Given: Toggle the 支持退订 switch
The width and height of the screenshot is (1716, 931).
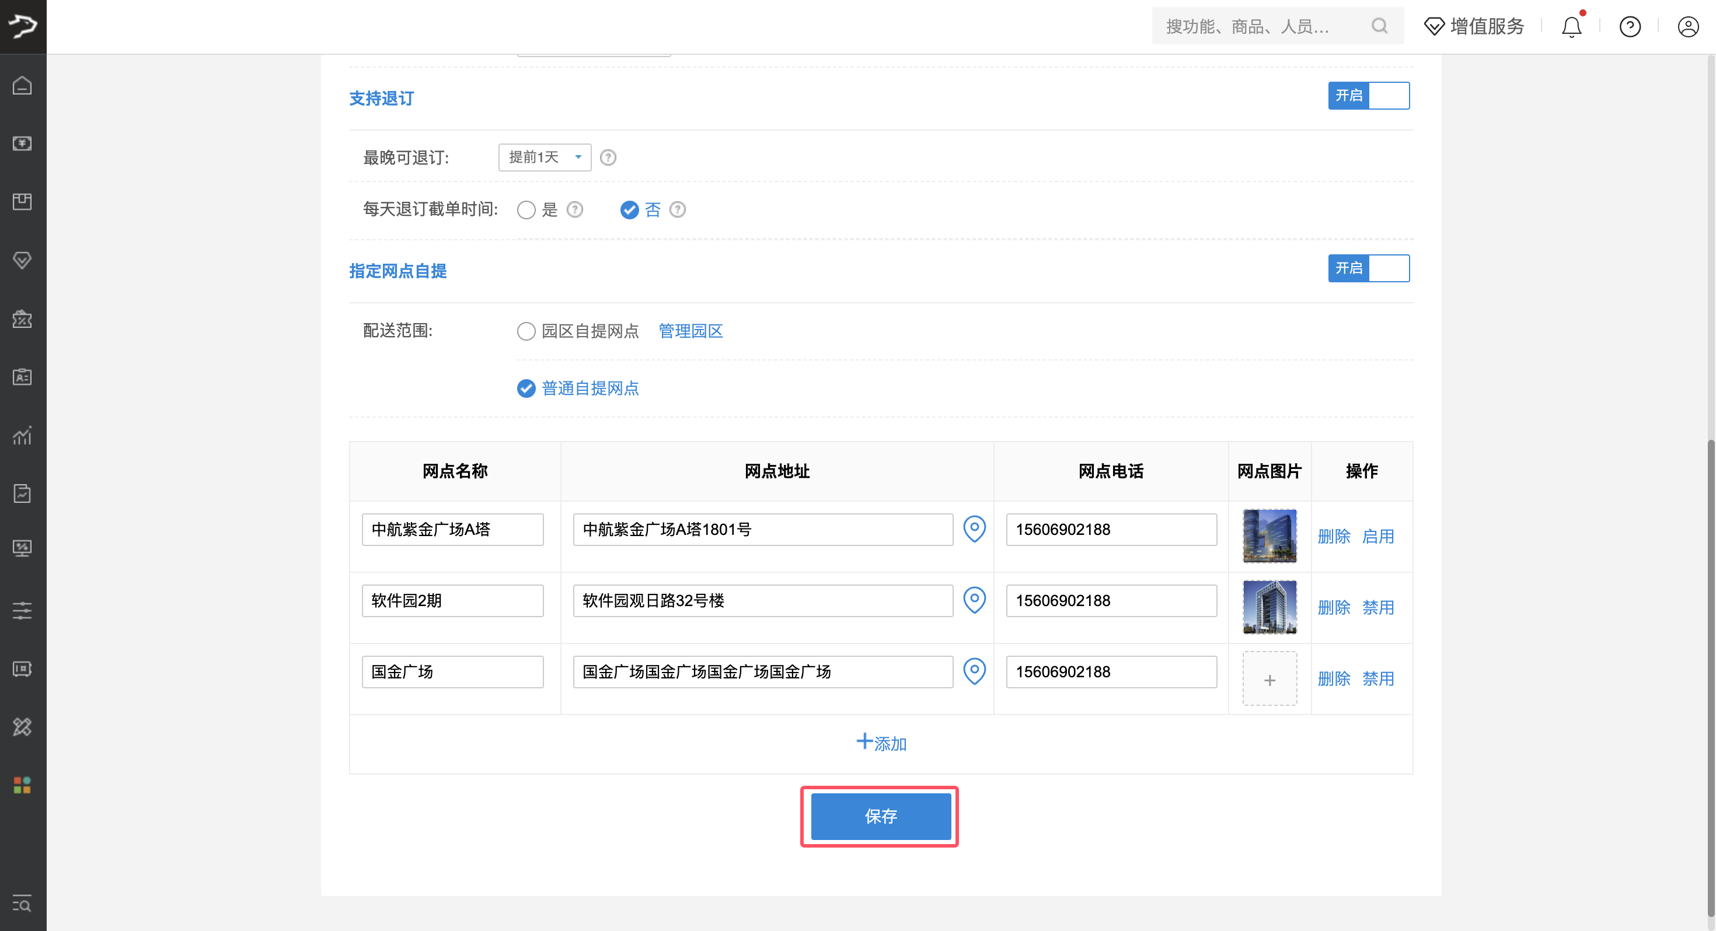Looking at the screenshot, I should (1368, 96).
